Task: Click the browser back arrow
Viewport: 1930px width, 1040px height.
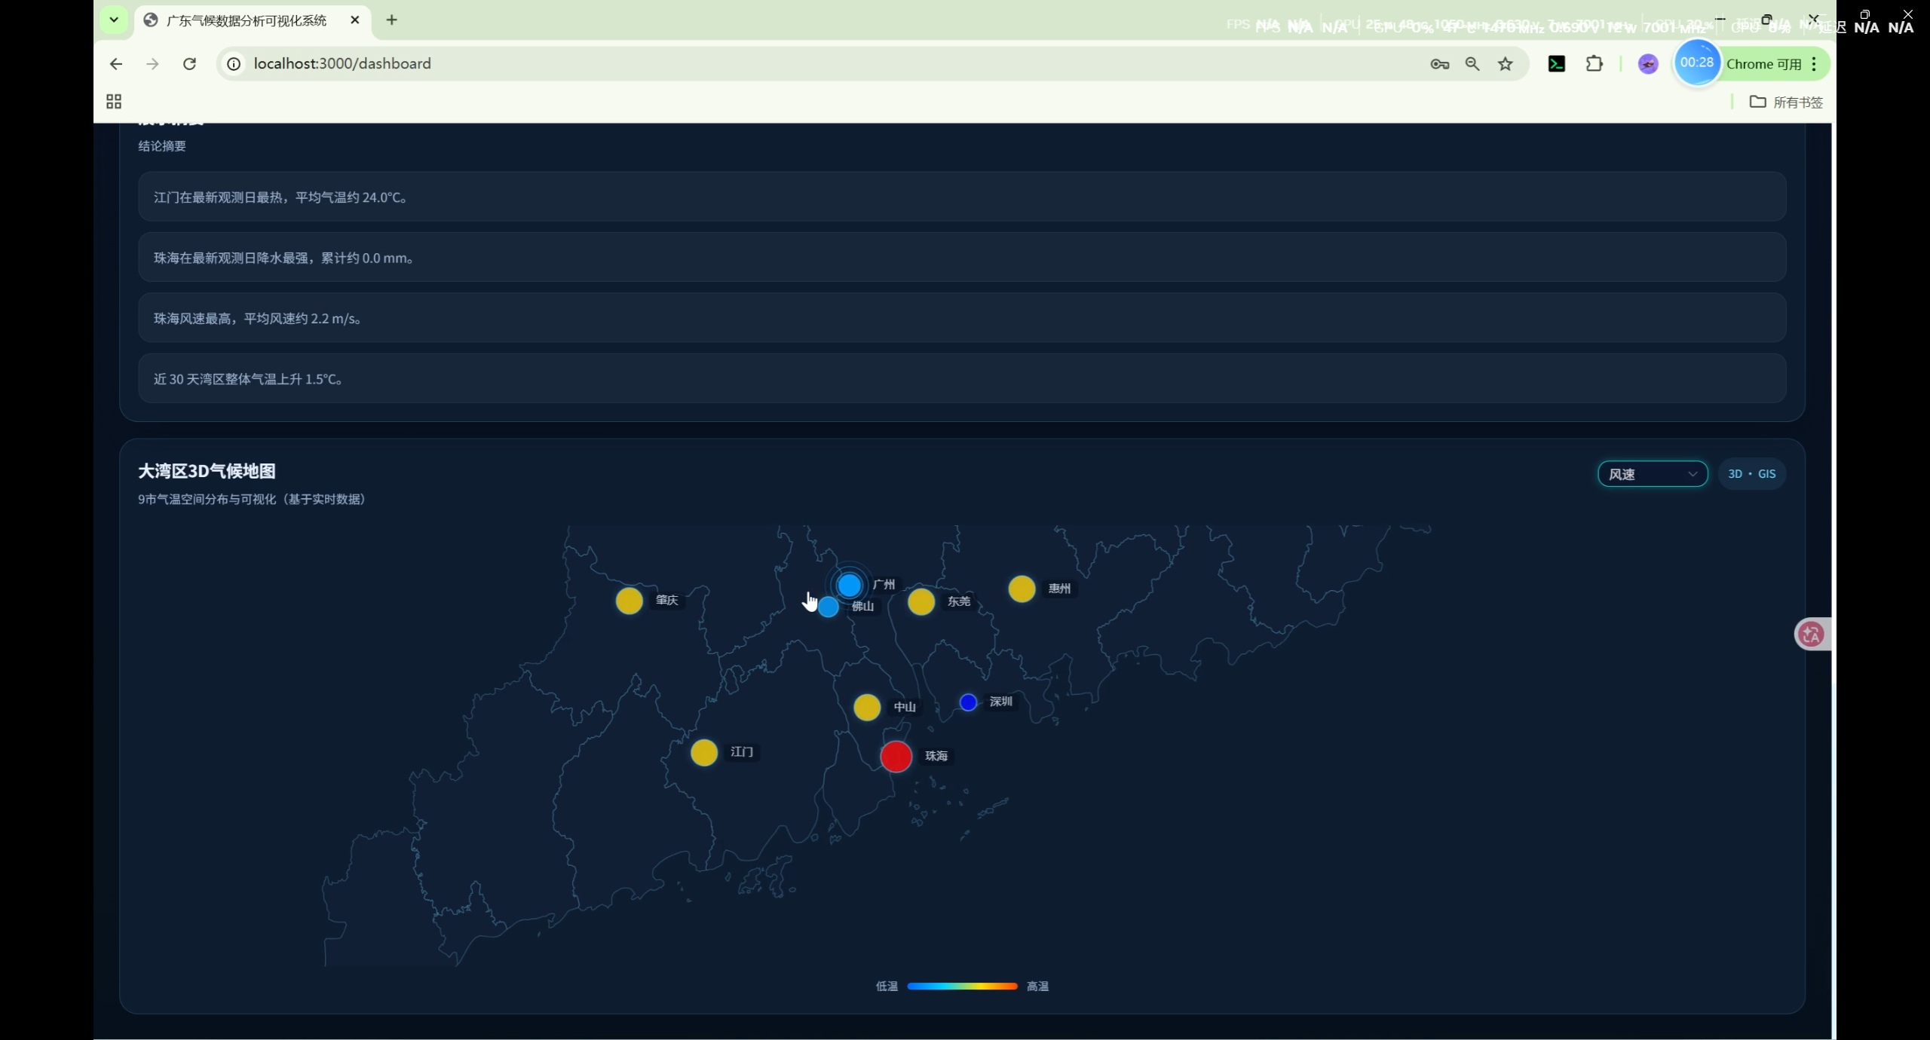Action: point(115,64)
